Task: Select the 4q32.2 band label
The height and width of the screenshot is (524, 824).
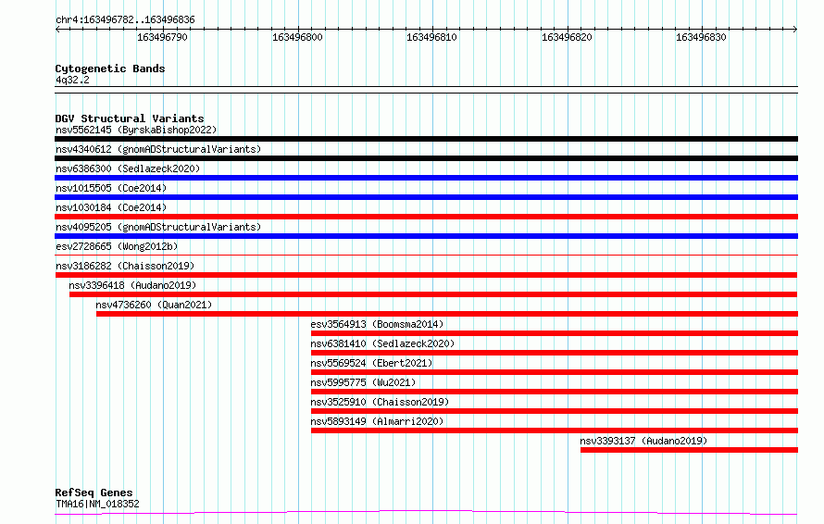Action: 72,80
